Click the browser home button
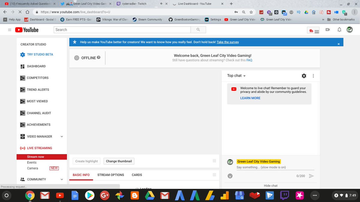The image size is (360, 202). pyautogui.click(x=27, y=12)
